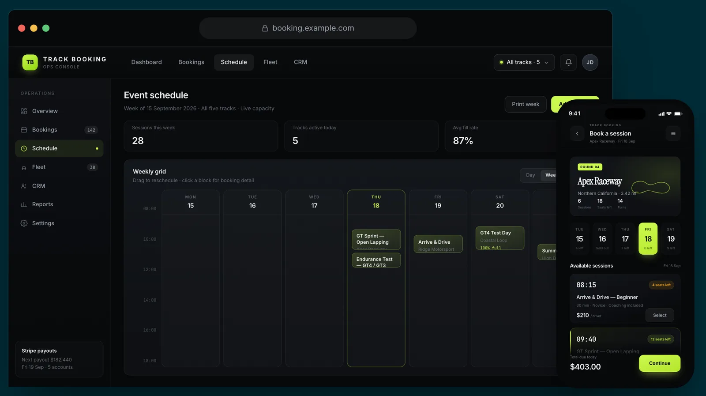The height and width of the screenshot is (396, 706).
Task: Switch weekly grid to Day view
Action: [x=530, y=175]
